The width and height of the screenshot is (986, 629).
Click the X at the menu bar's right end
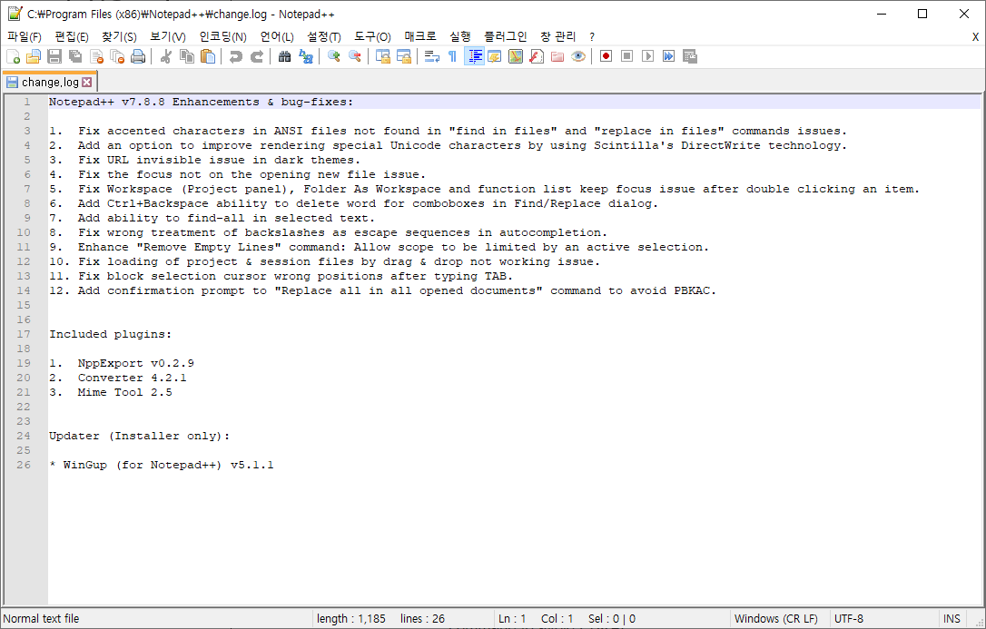(x=975, y=37)
